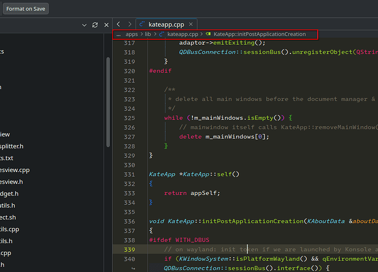Select the 'apps' breadcrumb segment

131,34
